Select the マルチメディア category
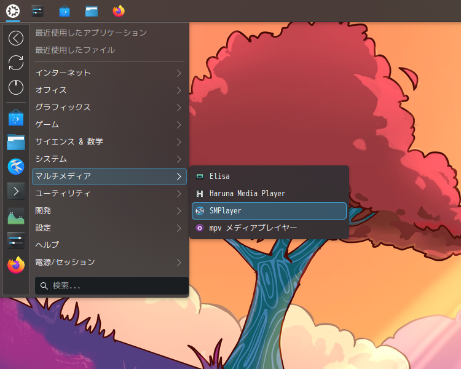This screenshot has width=461, height=369. point(109,177)
